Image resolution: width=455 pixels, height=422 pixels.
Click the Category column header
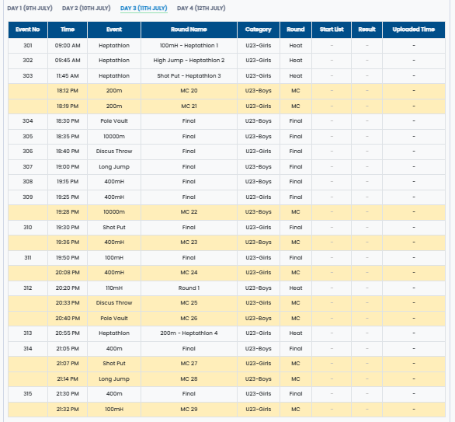click(x=259, y=30)
